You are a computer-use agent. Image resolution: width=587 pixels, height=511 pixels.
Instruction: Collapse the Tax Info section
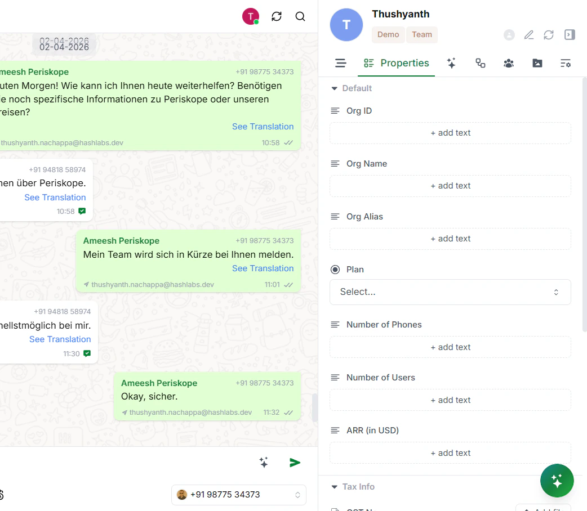coord(334,487)
